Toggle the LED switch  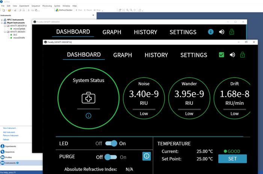(111, 143)
